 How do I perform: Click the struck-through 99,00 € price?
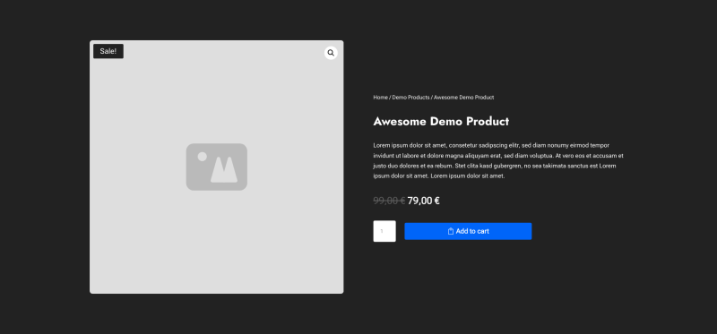click(389, 201)
